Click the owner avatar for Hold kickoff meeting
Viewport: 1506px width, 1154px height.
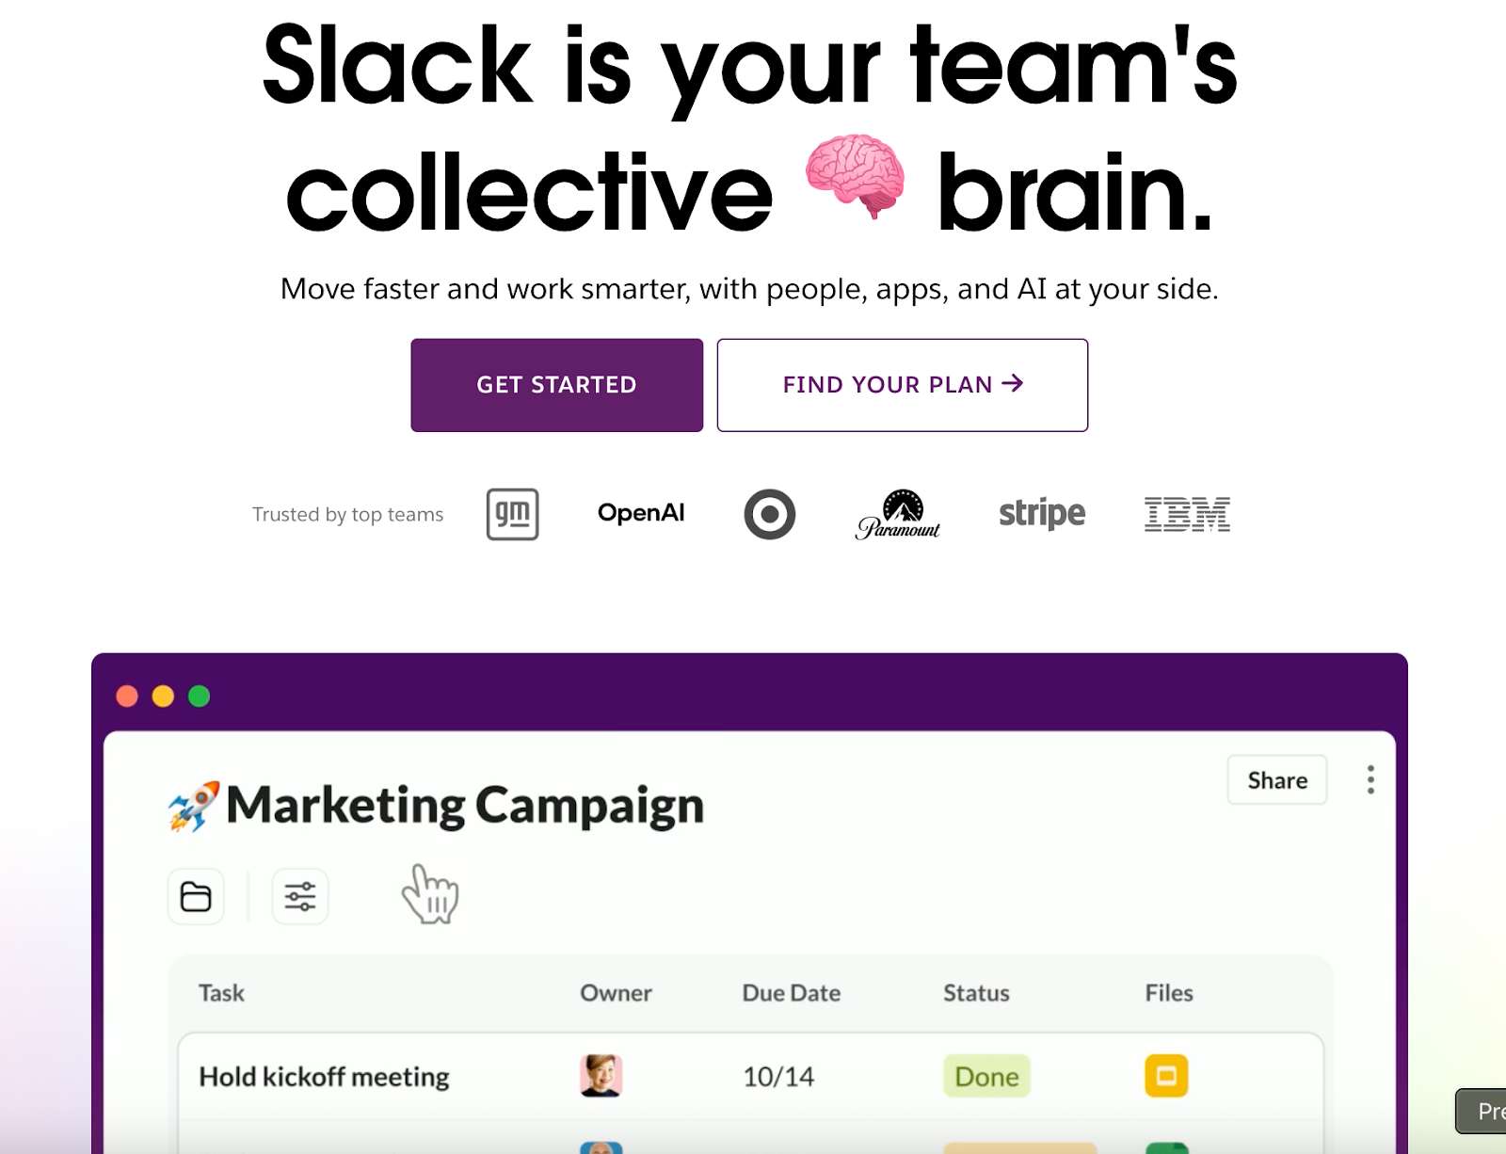[x=603, y=1076]
